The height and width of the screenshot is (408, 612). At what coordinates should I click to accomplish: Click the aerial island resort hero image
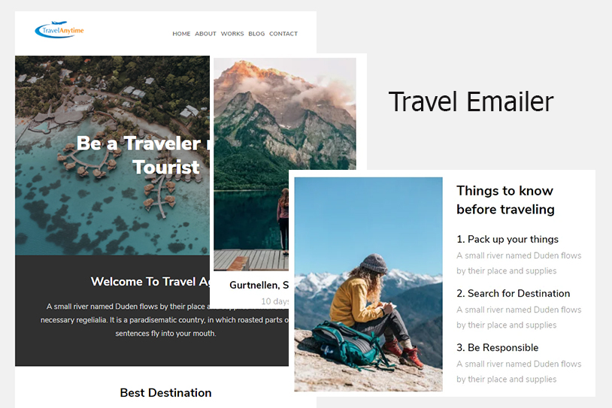(x=113, y=156)
